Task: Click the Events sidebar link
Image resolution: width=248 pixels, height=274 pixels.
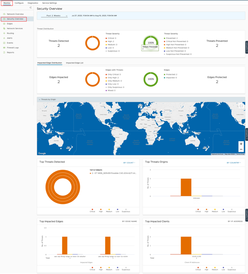Action: 10,43
